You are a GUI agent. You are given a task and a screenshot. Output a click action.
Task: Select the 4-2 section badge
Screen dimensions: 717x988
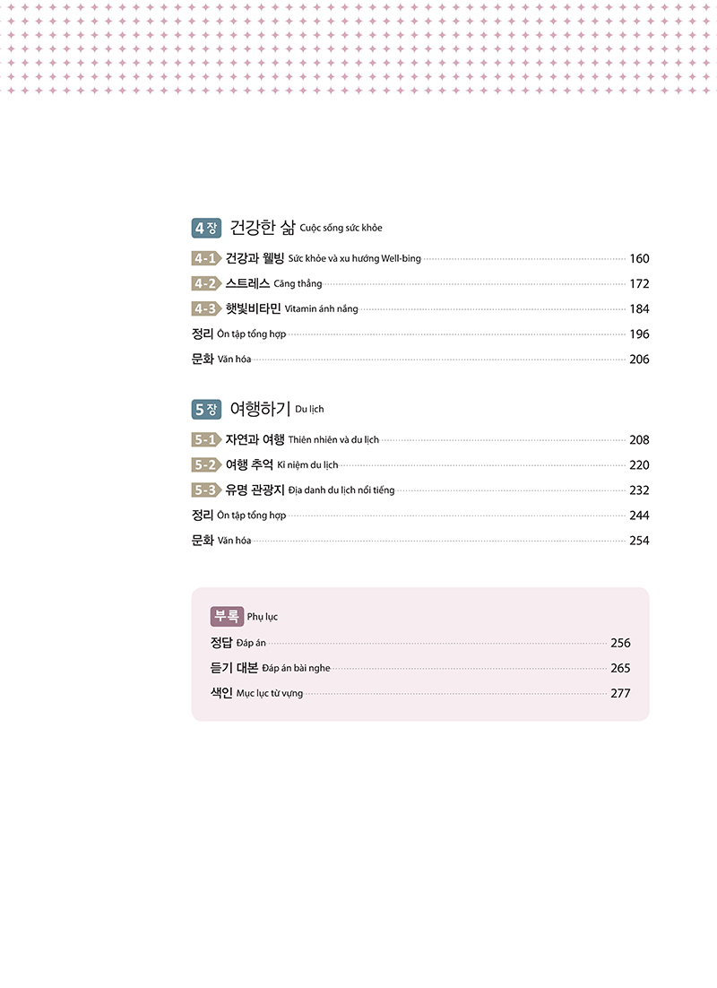coord(206,283)
